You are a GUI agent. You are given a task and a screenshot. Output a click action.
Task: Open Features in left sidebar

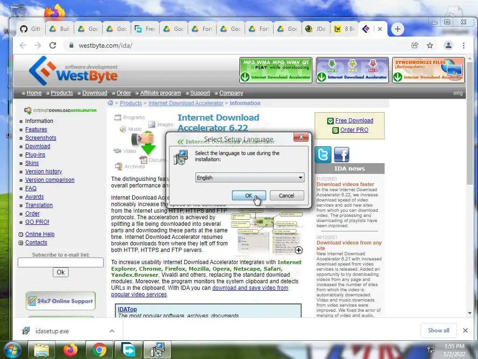(x=36, y=129)
